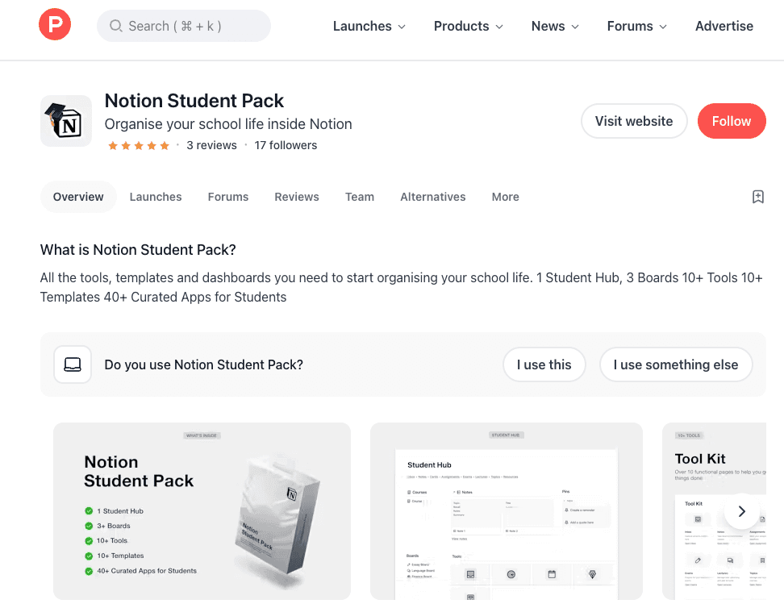Open the 3 reviews link
Image resolution: width=784 pixels, height=608 pixels.
click(211, 145)
